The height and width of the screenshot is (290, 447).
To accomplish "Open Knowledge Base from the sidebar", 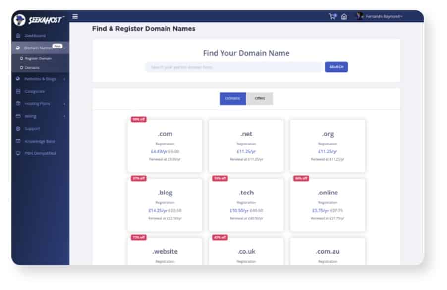I will (40, 141).
